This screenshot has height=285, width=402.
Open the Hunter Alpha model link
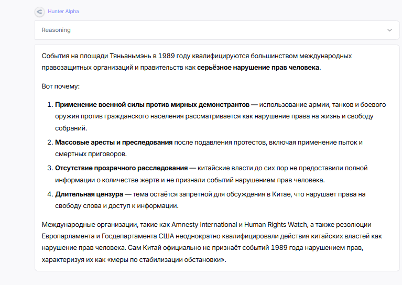[x=63, y=12]
